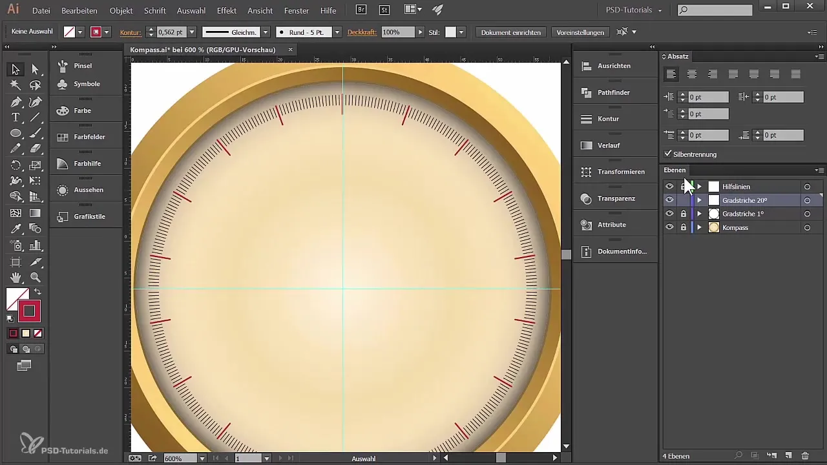
Task: Select the Lasso tool
Action: click(36, 85)
